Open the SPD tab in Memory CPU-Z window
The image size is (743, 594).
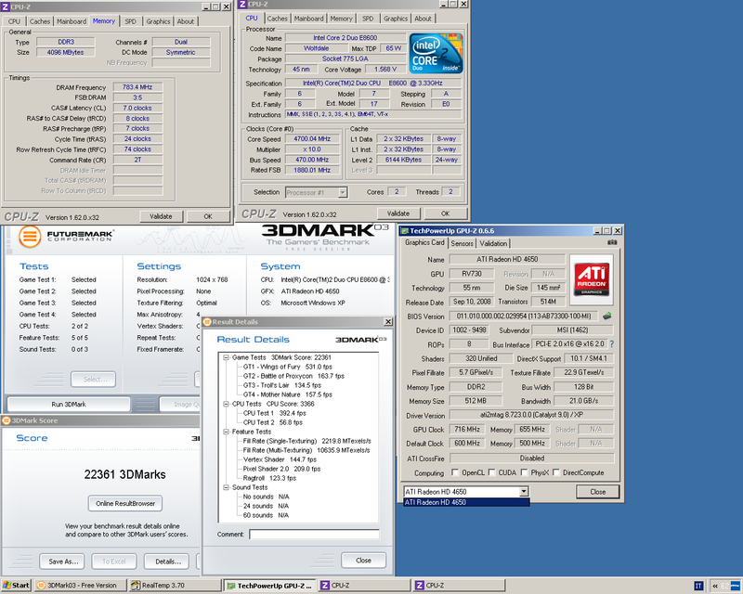tap(130, 21)
